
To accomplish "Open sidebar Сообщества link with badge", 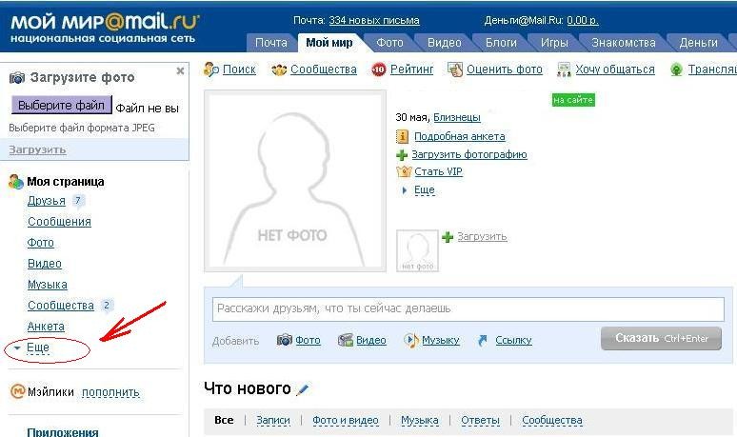I will pos(61,306).
